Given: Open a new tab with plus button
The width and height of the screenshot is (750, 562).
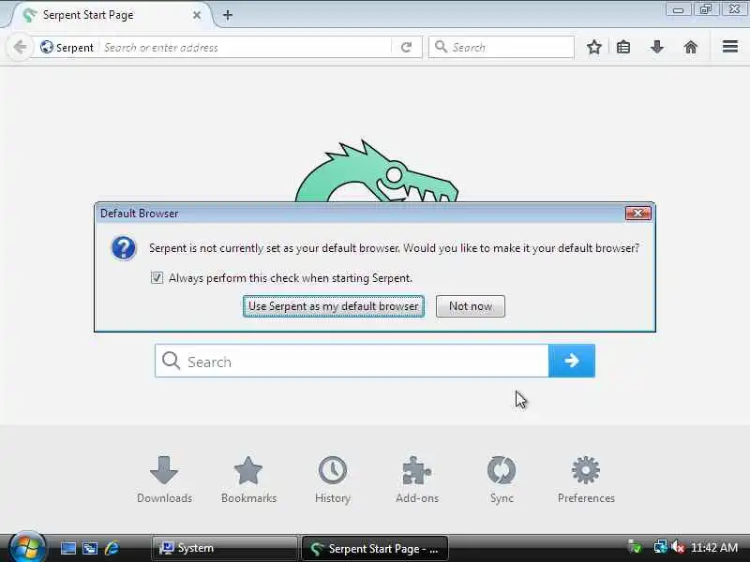Looking at the screenshot, I should tap(228, 15).
